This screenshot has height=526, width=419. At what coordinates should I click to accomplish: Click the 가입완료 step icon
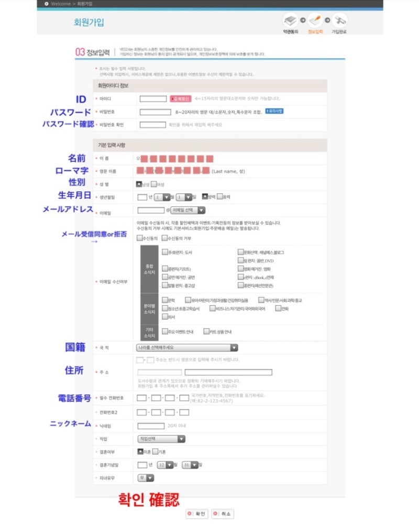339,20
